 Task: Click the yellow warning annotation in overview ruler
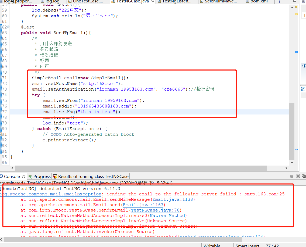(296, 14)
